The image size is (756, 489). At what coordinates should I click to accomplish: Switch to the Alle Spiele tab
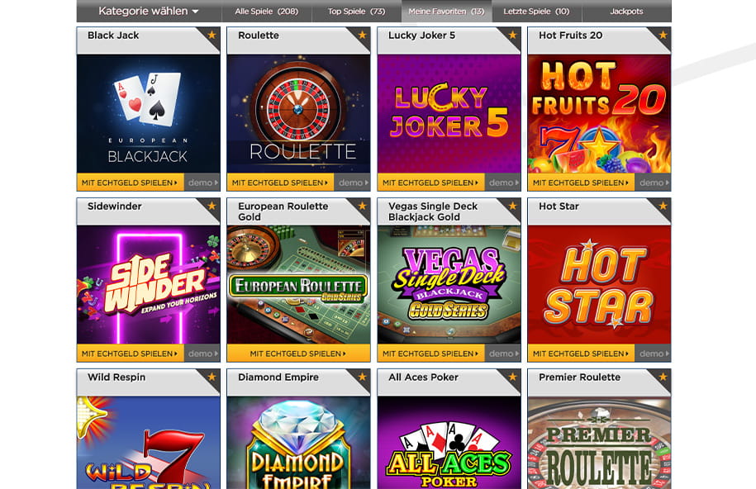(x=267, y=11)
